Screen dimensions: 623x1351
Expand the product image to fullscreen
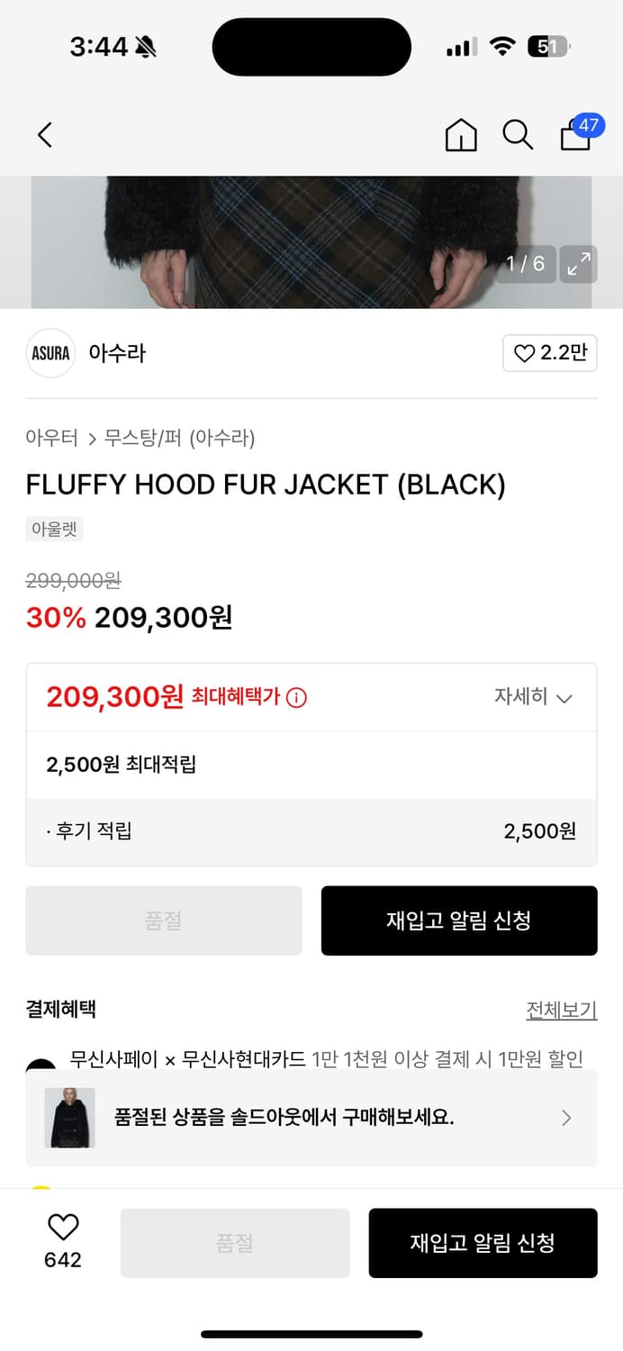[x=579, y=264]
